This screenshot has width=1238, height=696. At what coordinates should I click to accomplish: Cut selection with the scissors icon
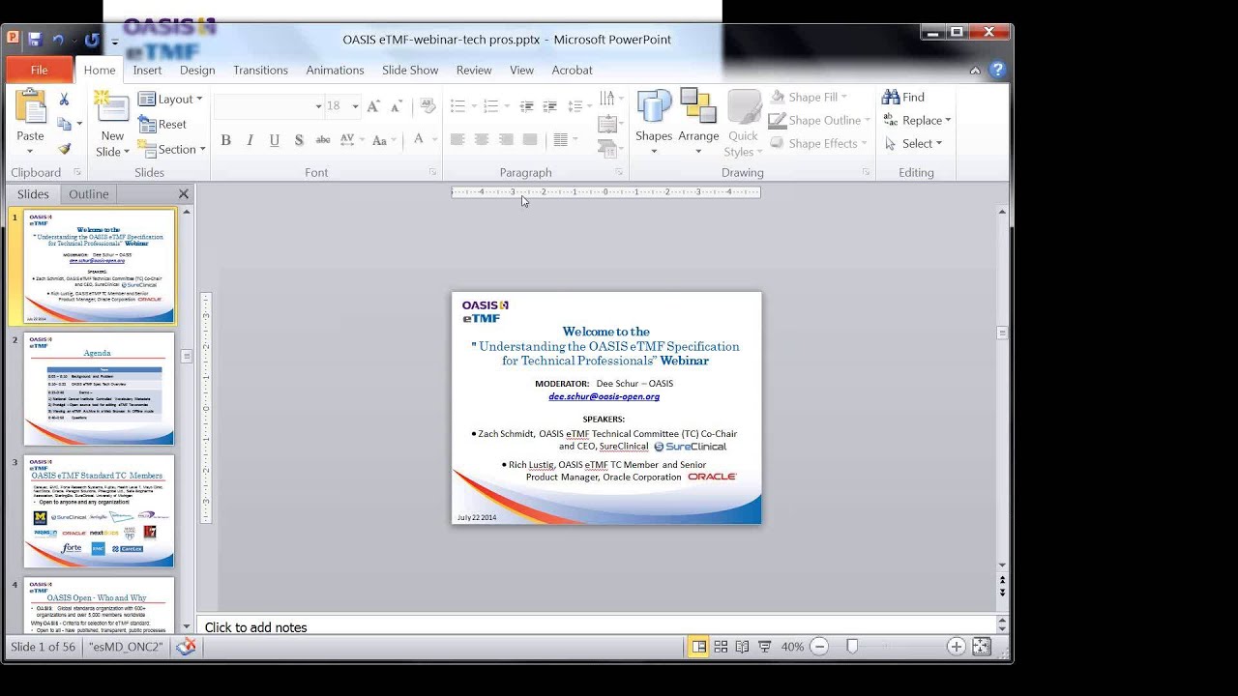pos(64,99)
